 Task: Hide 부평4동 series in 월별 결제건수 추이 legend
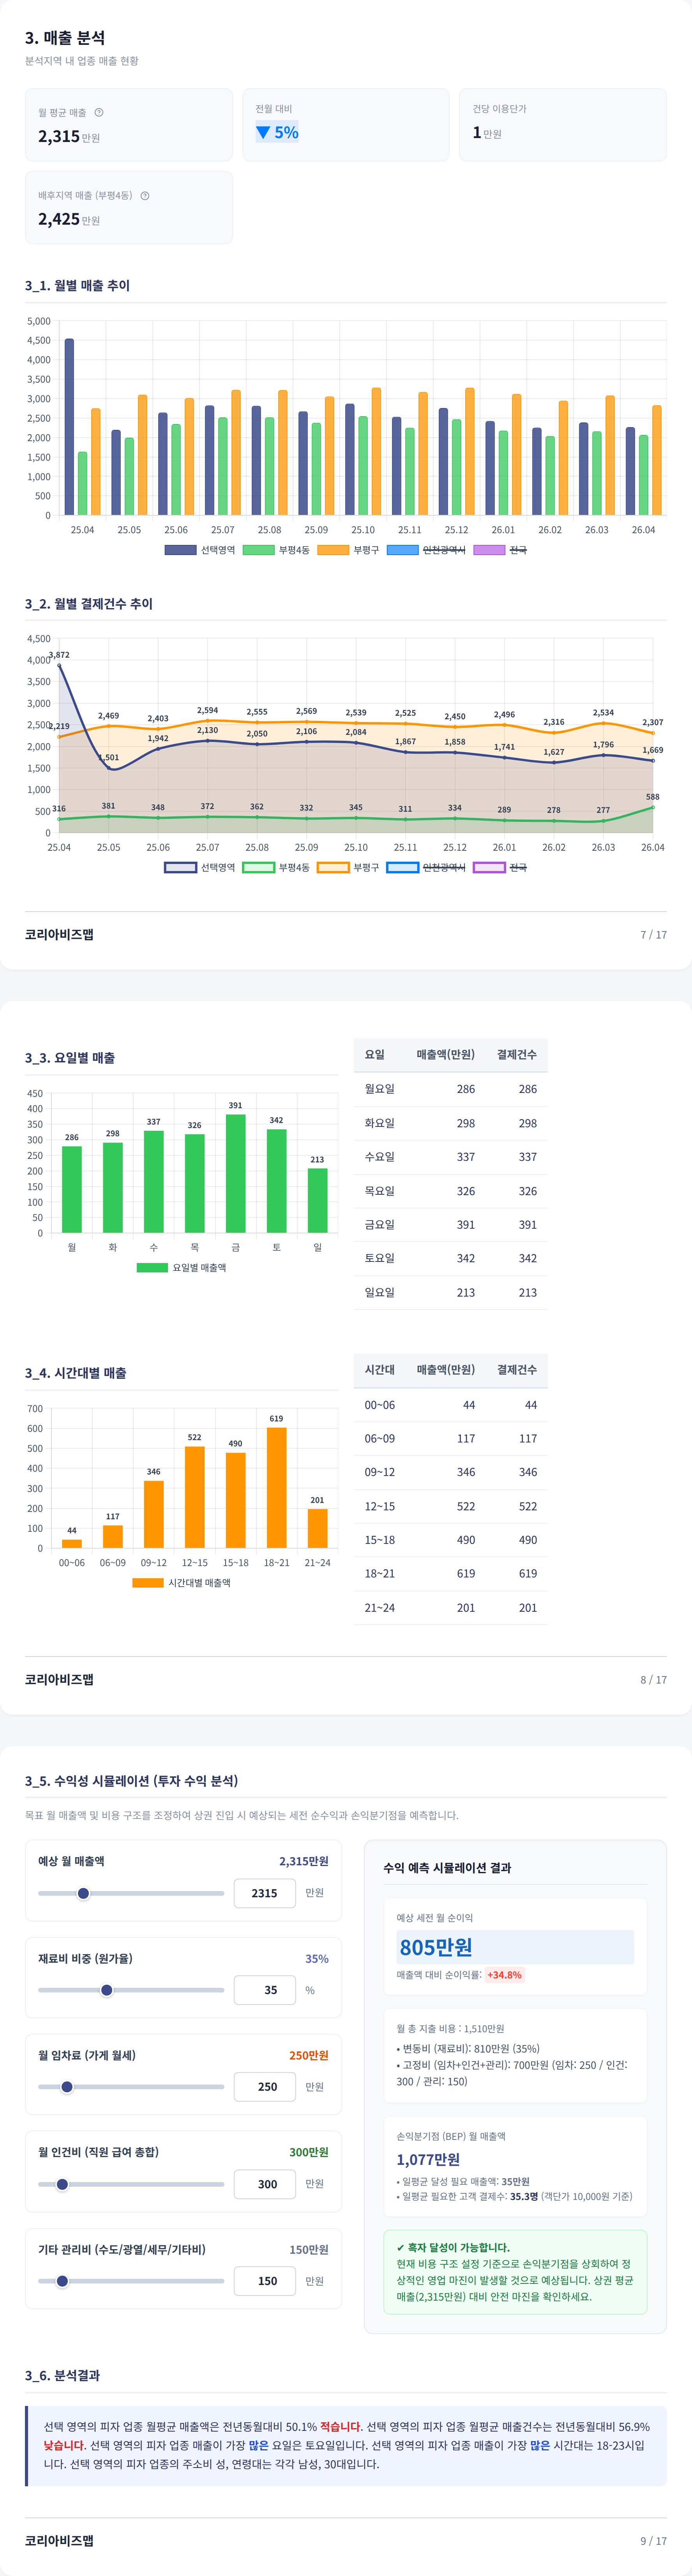click(277, 867)
